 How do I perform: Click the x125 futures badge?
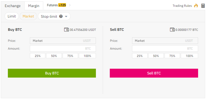[62, 5]
